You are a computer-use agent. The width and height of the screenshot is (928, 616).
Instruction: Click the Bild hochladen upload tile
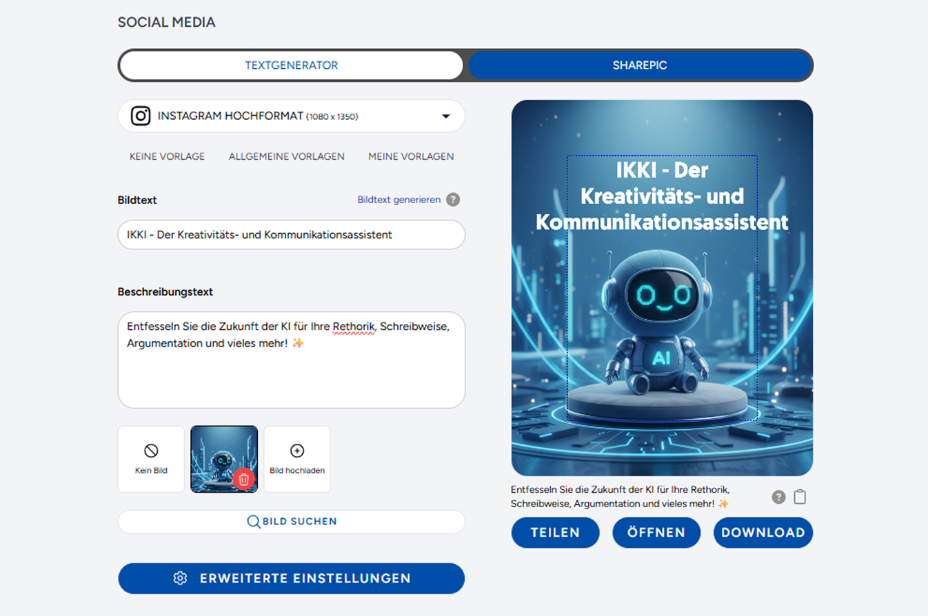[297, 459]
